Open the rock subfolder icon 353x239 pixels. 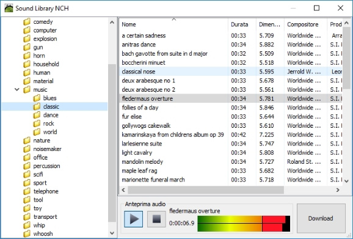point(37,123)
